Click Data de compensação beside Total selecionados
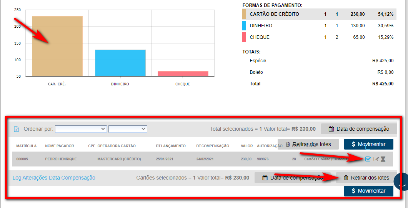The width and height of the screenshot is (408, 208). click(x=359, y=129)
